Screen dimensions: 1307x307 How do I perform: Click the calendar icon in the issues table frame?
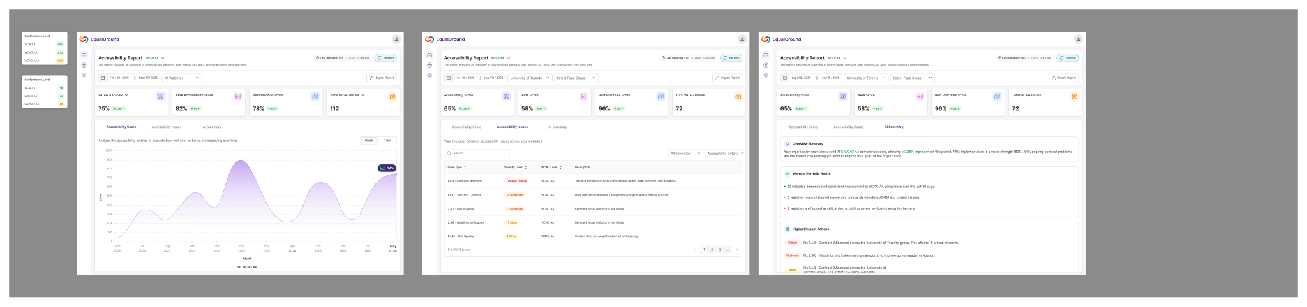449,78
